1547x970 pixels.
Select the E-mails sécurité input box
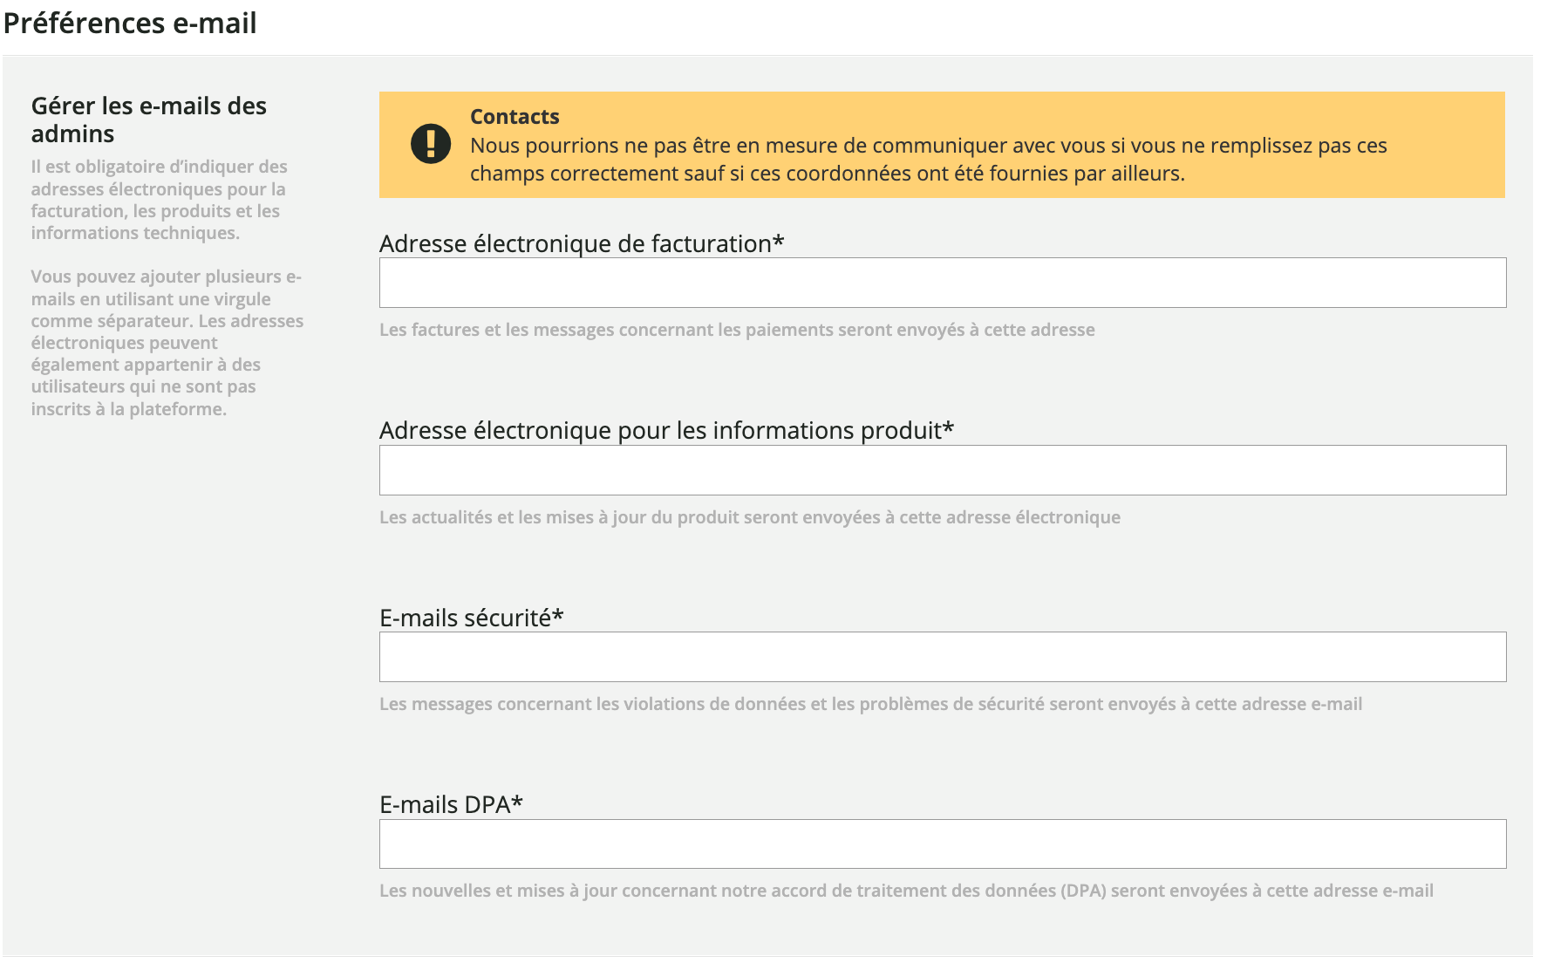click(x=942, y=657)
